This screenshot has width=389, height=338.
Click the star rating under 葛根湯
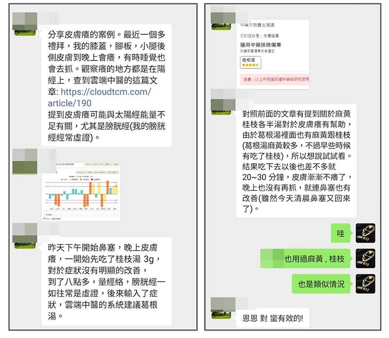click(x=250, y=65)
